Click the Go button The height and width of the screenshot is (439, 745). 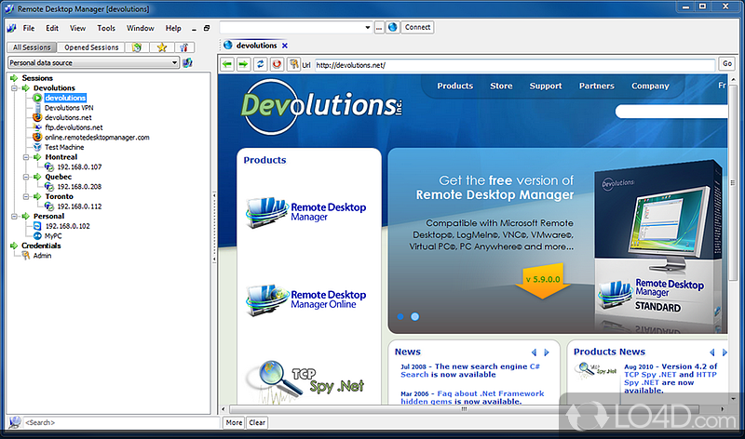click(727, 63)
